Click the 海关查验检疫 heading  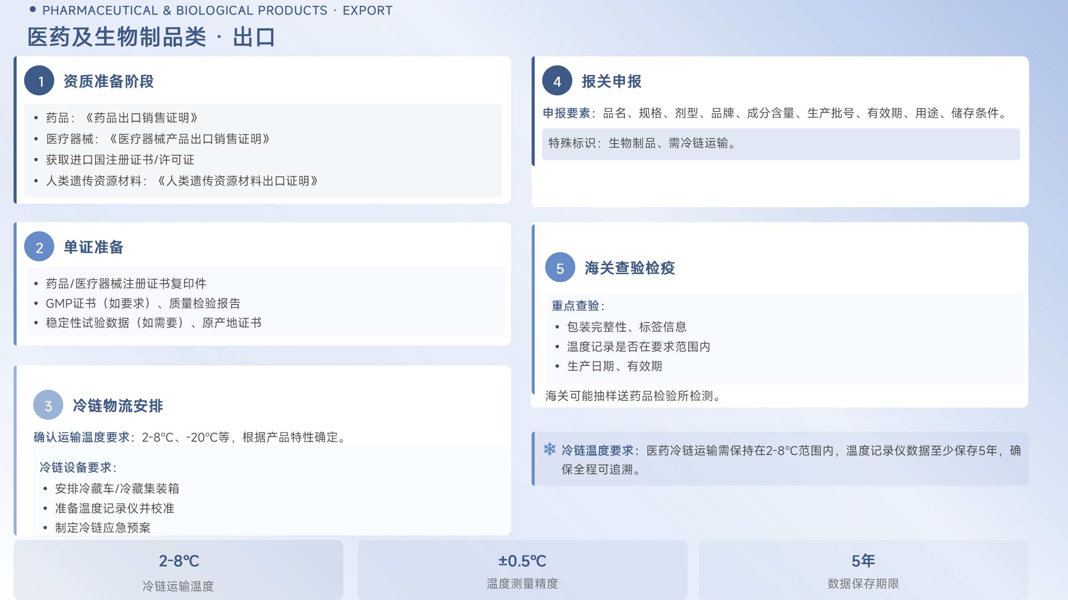pyautogui.click(x=630, y=268)
